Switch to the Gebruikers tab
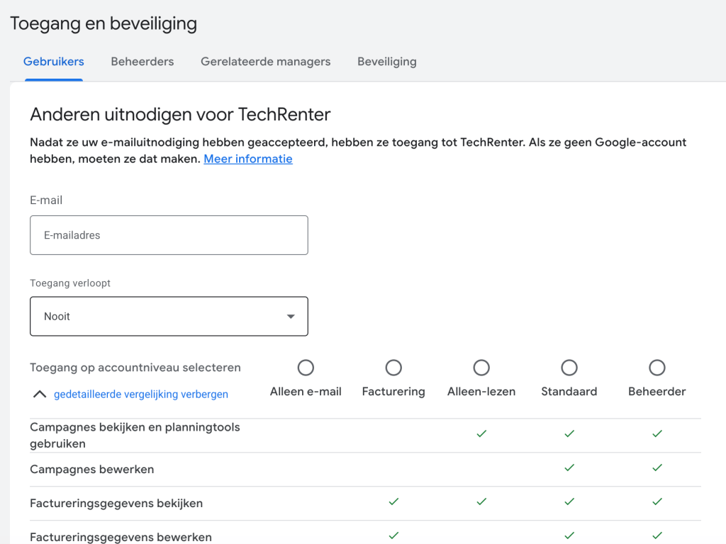The image size is (726, 544). point(54,62)
